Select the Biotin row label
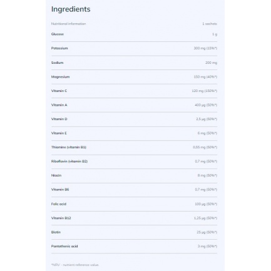 pyautogui.click(x=56, y=232)
